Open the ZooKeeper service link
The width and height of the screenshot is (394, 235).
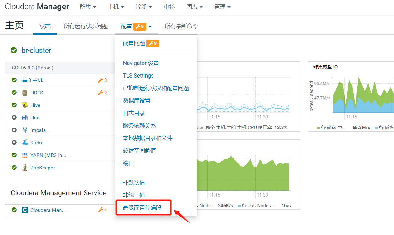tap(43, 168)
